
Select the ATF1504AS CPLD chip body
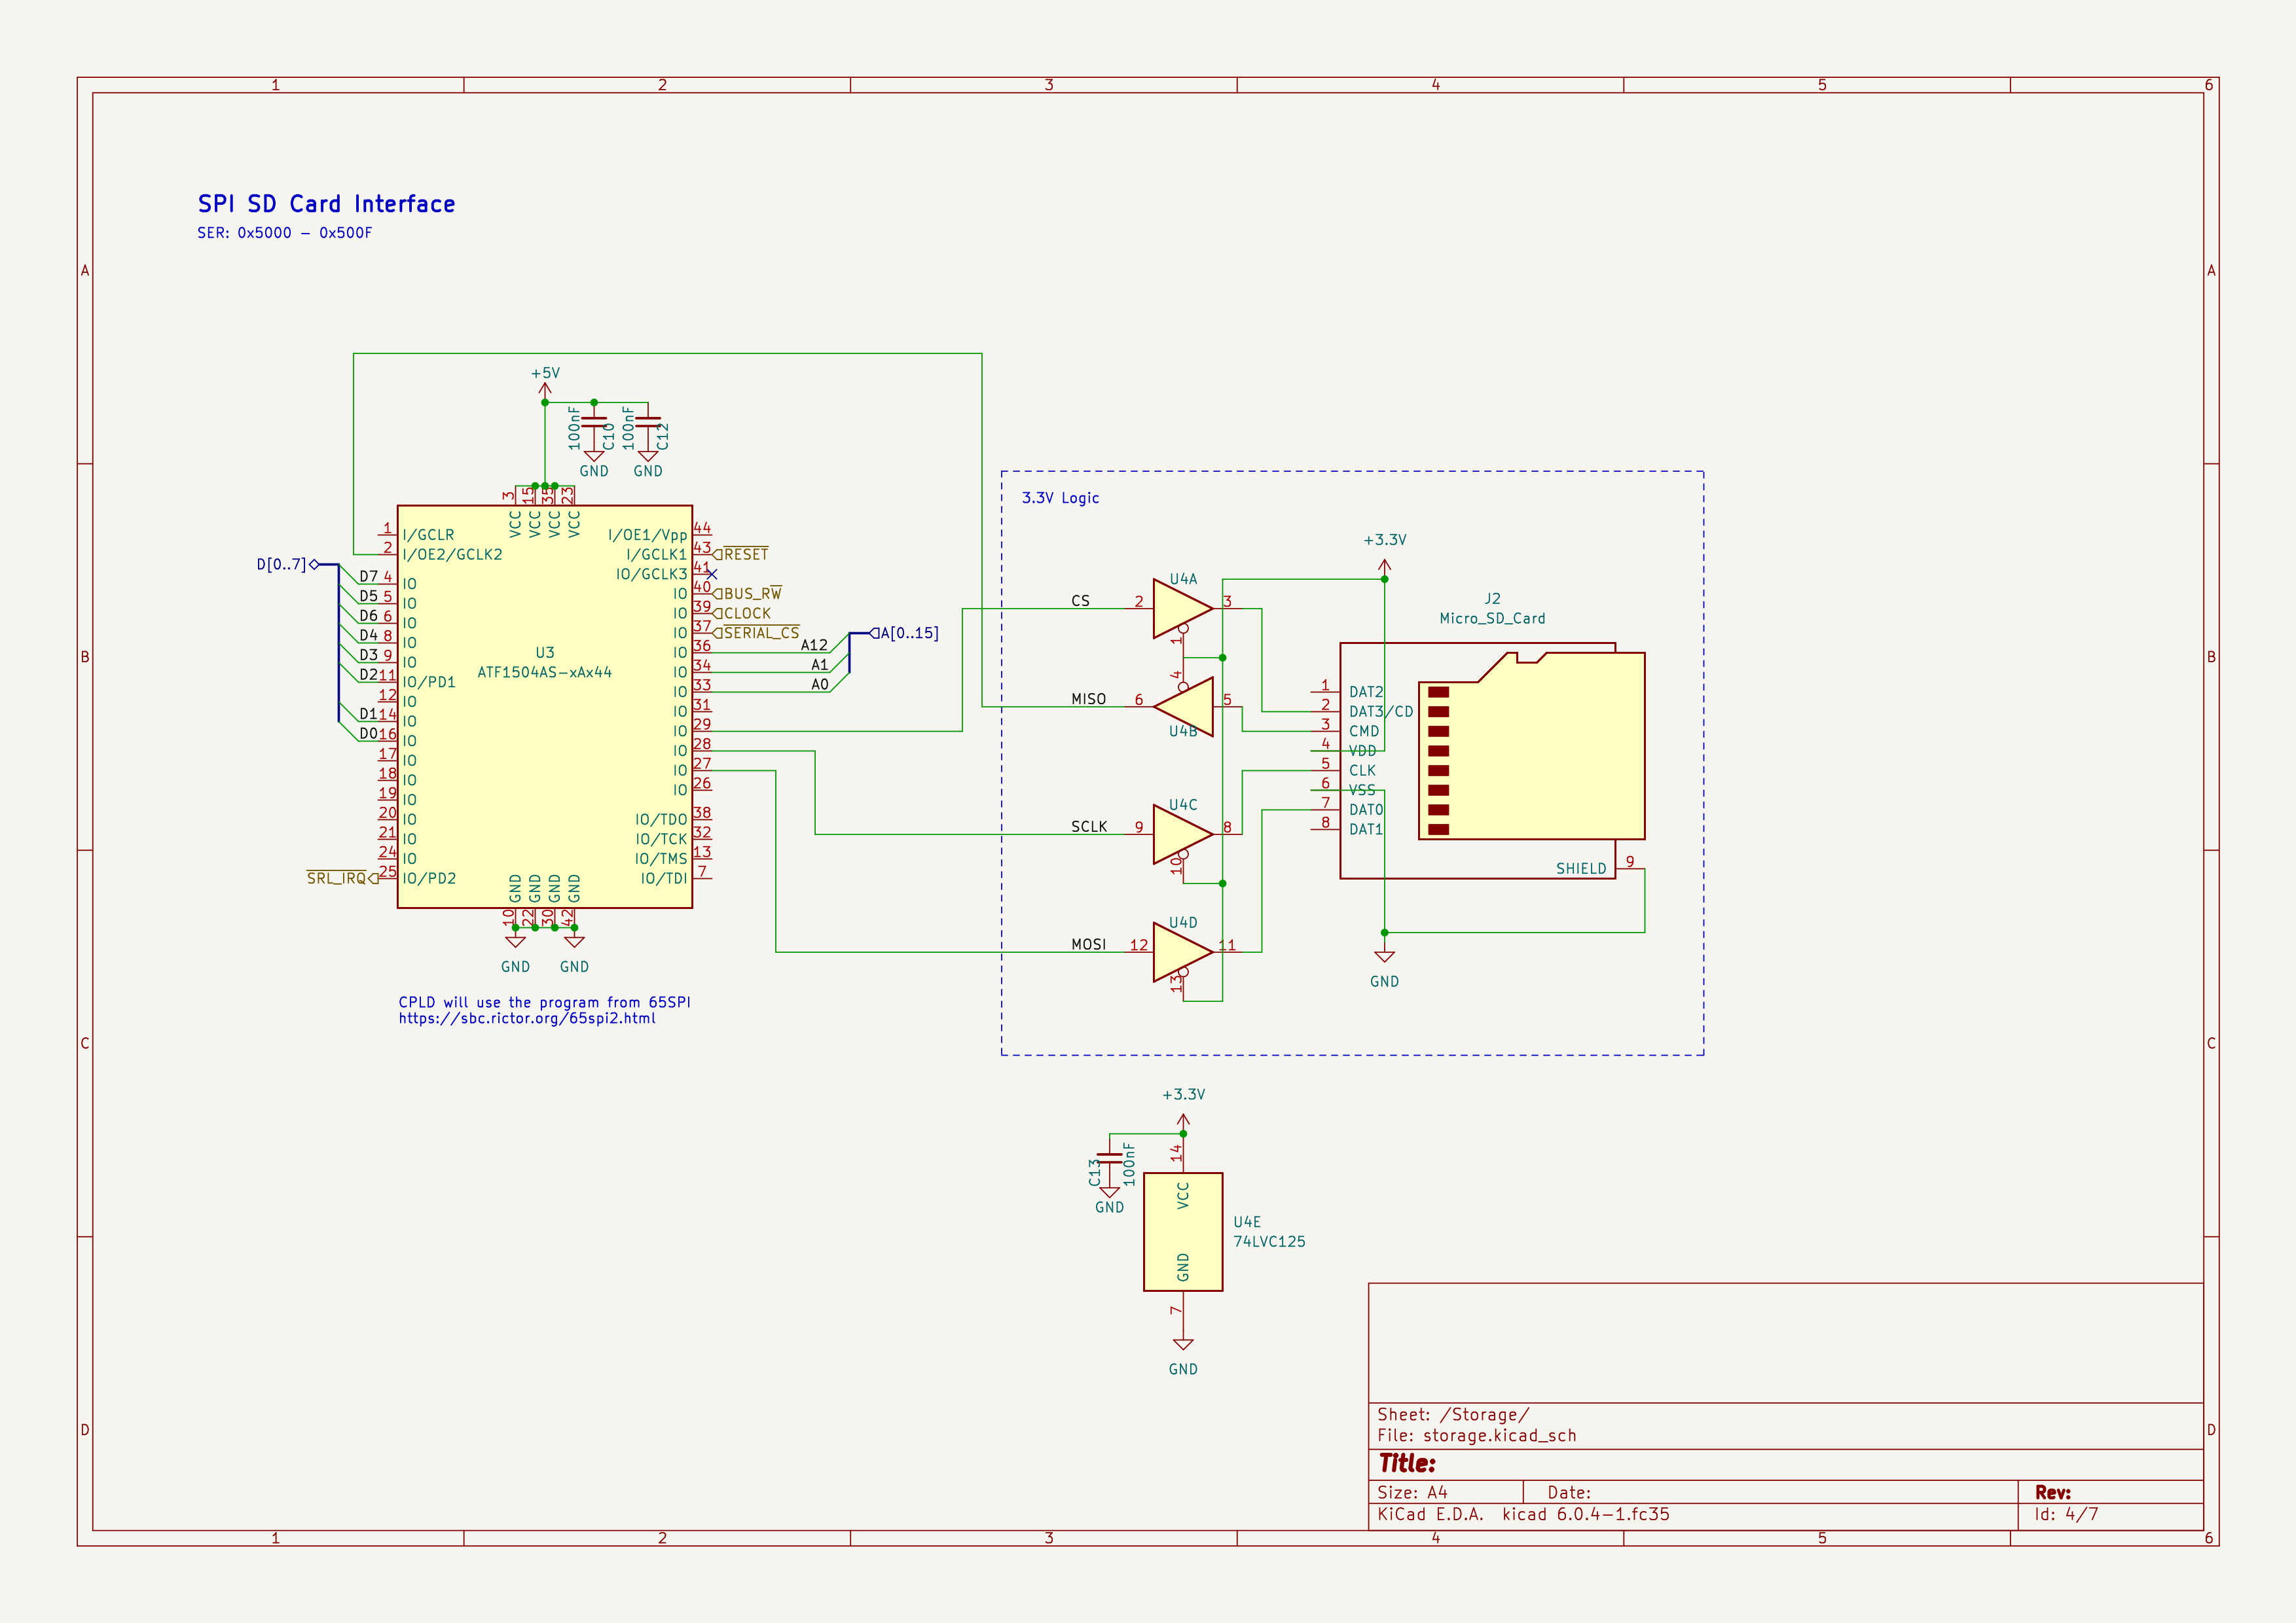click(x=544, y=760)
